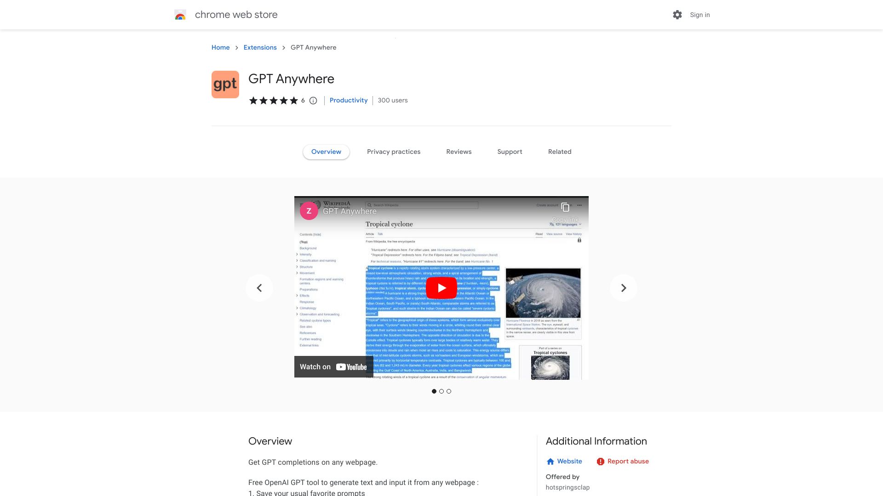The width and height of the screenshot is (883, 496).
Task: Click the Sign in button
Action: pos(700,15)
